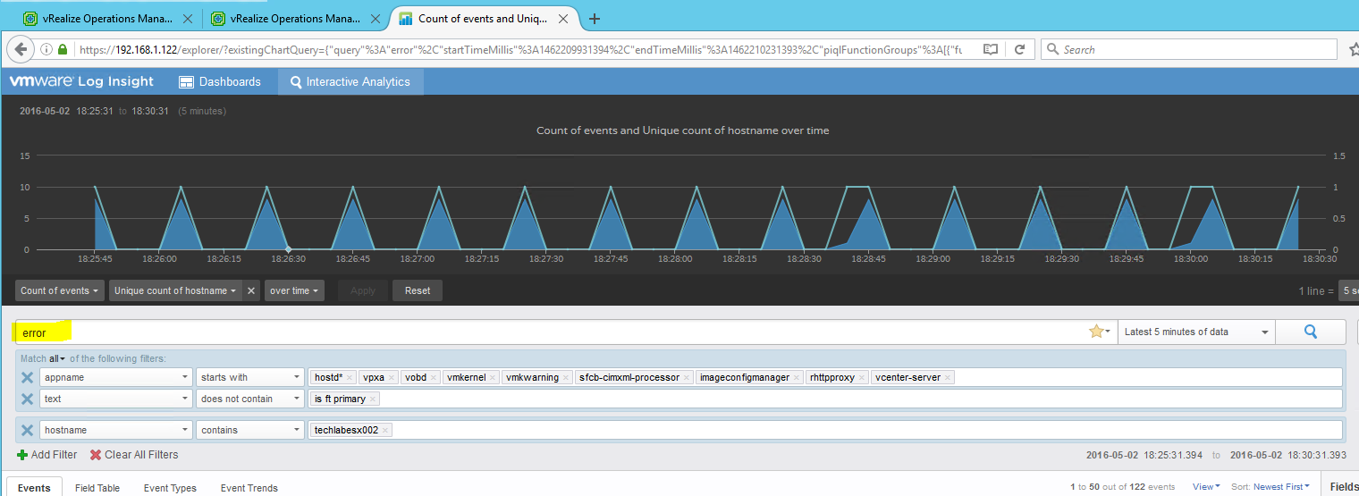Remove the vcenter-server filter tag
The width and height of the screenshot is (1359, 496).
pyautogui.click(x=948, y=378)
